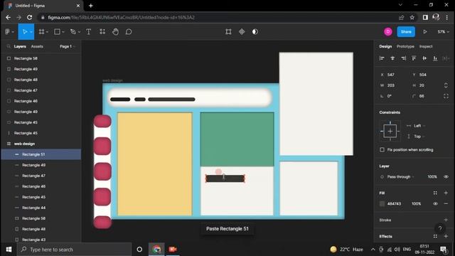
Task: Align selection left
Action: coord(382,58)
